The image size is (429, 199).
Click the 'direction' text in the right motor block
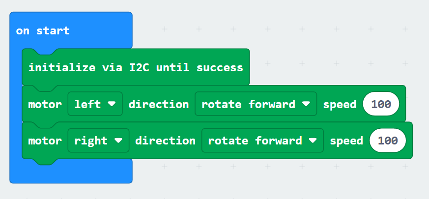click(x=165, y=141)
